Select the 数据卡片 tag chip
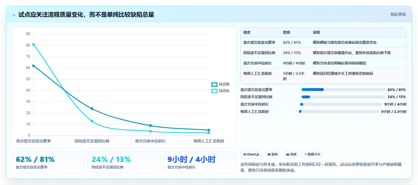This screenshot has width=418, height=185. click(313, 154)
